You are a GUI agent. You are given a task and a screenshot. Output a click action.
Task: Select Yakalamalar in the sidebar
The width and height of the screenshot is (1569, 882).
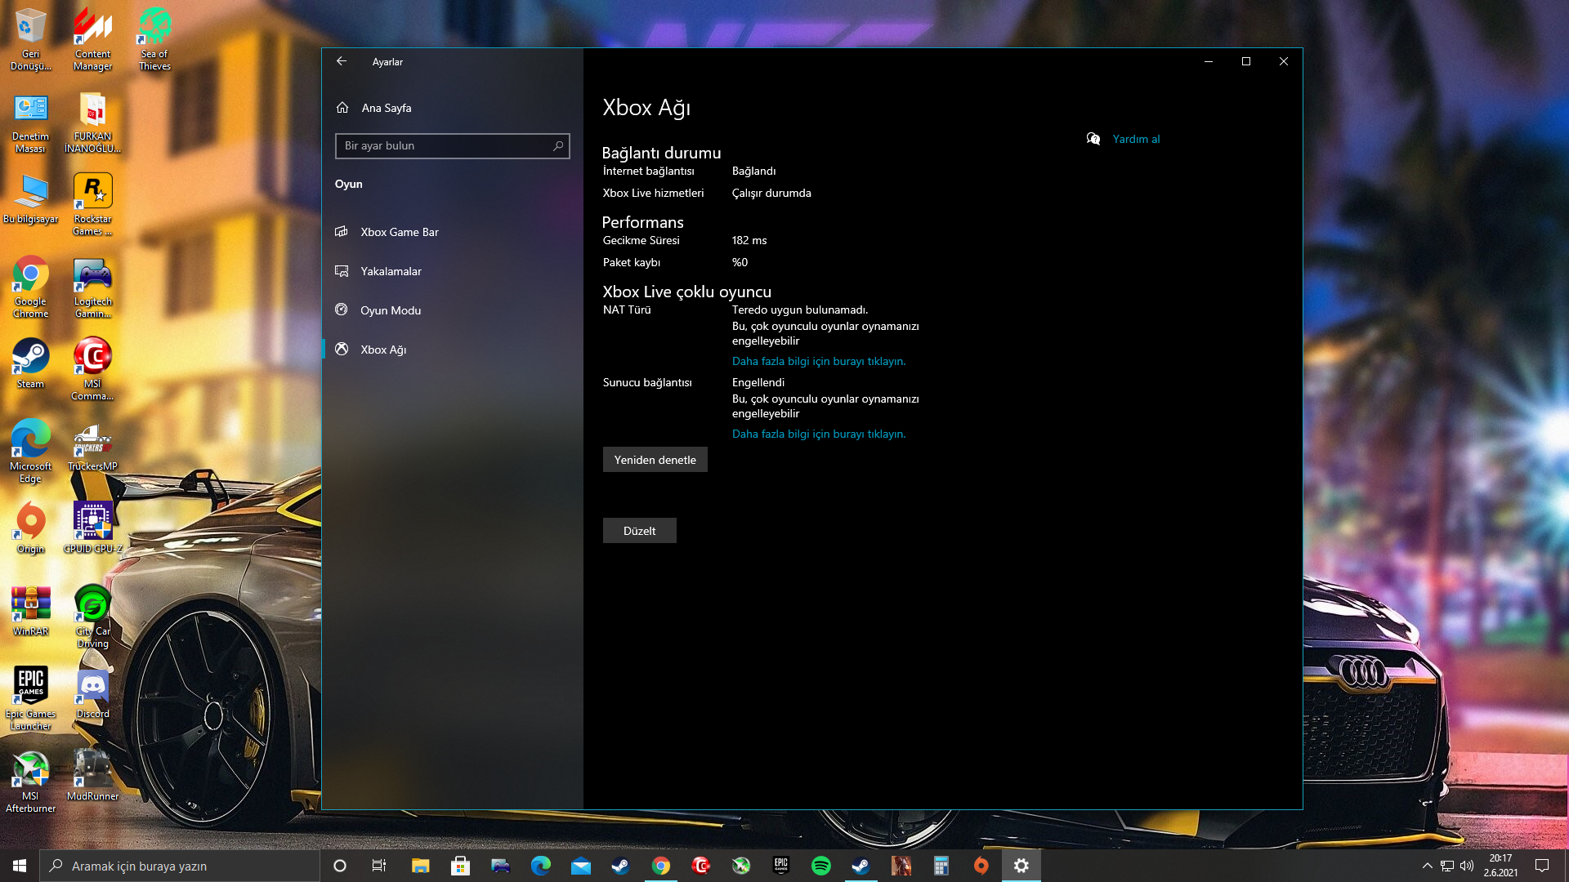(391, 271)
